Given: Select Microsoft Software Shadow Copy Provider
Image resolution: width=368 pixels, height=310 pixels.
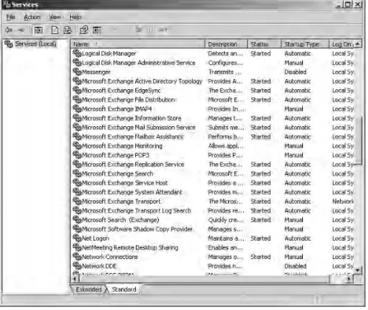Looking at the screenshot, I should click(x=137, y=229).
